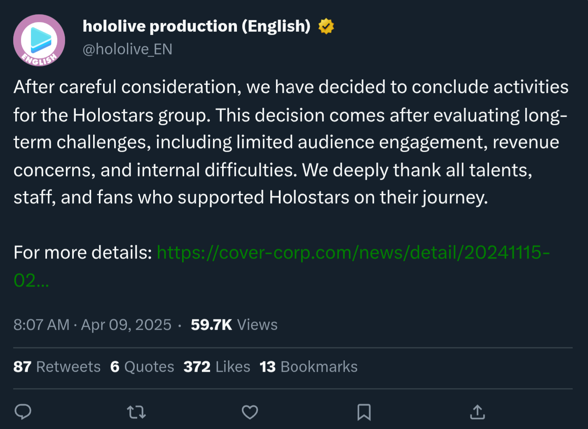Screen dimensions: 588x429
Task: Bookmark the tweet using the bookmark icon
Action: click(x=364, y=412)
